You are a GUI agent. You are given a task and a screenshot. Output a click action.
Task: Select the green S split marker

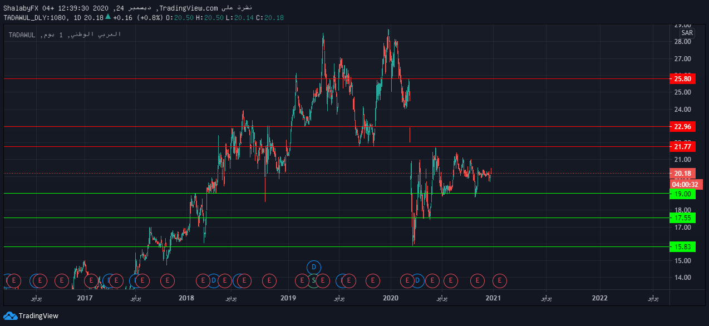click(x=314, y=281)
